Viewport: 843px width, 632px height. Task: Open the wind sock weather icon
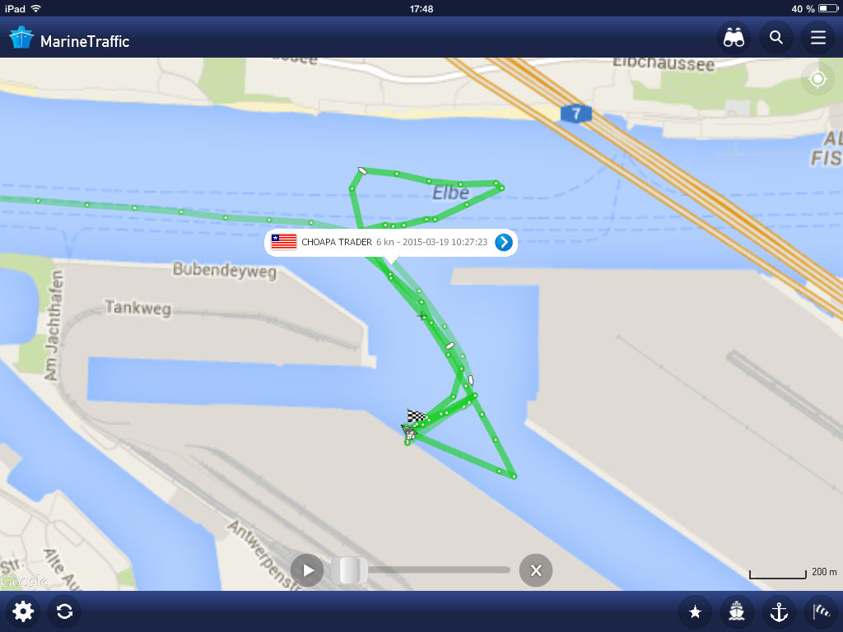(x=821, y=611)
